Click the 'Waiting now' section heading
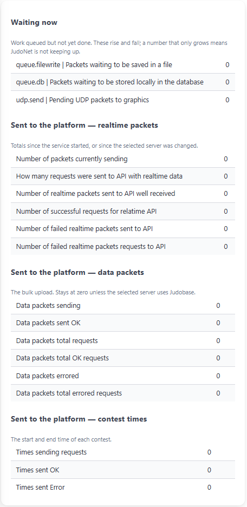 point(34,22)
